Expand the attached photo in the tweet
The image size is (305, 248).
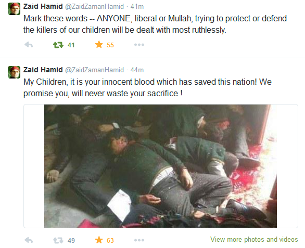point(160,166)
